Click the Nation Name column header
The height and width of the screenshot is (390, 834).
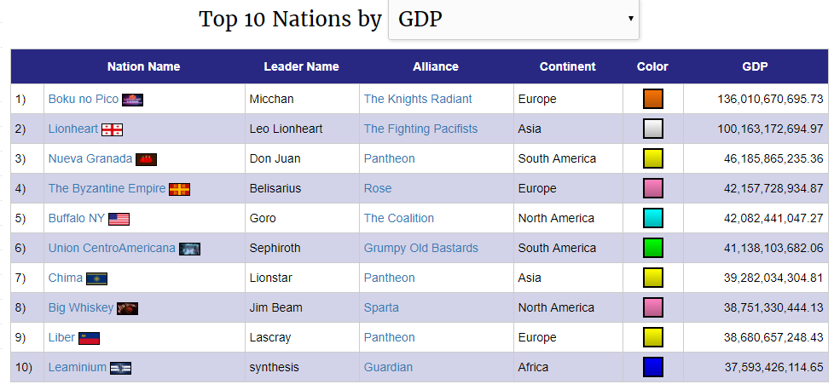[143, 66]
